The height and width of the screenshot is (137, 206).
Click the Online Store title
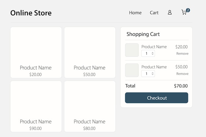[x=31, y=13]
